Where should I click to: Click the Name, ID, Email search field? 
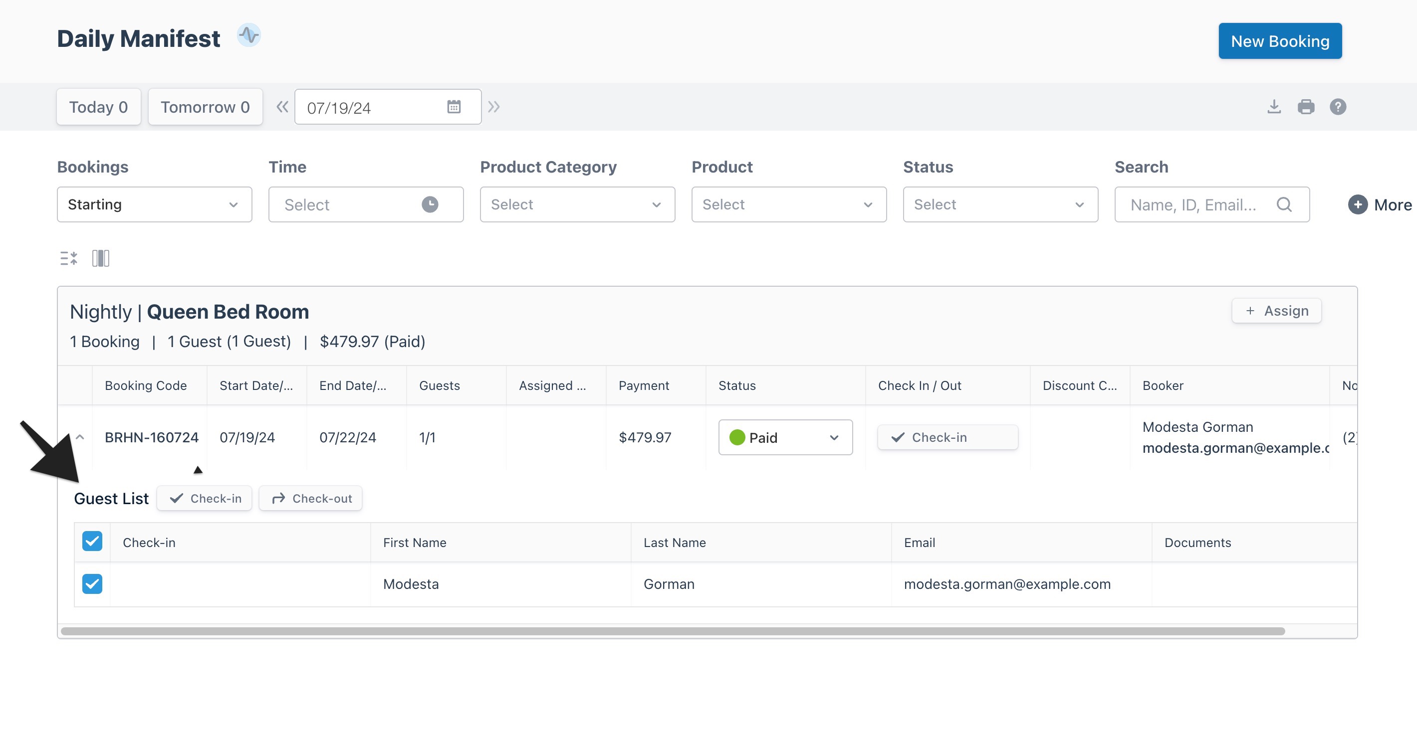tap(1212, 204)
